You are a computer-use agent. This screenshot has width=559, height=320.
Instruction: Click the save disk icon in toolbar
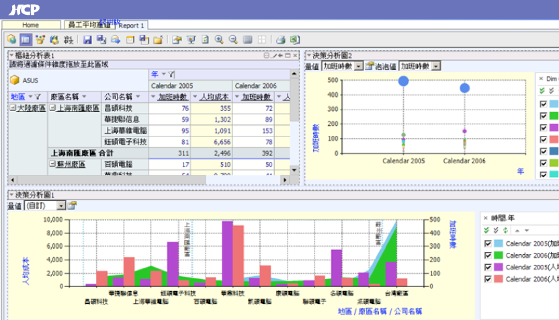click(87, 40)
